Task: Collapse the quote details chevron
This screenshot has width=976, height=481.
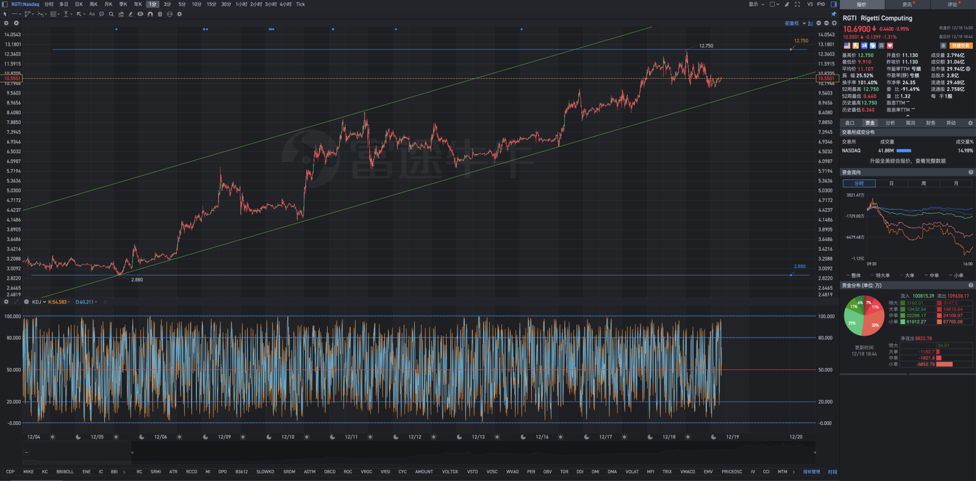Action: [908, 115]
